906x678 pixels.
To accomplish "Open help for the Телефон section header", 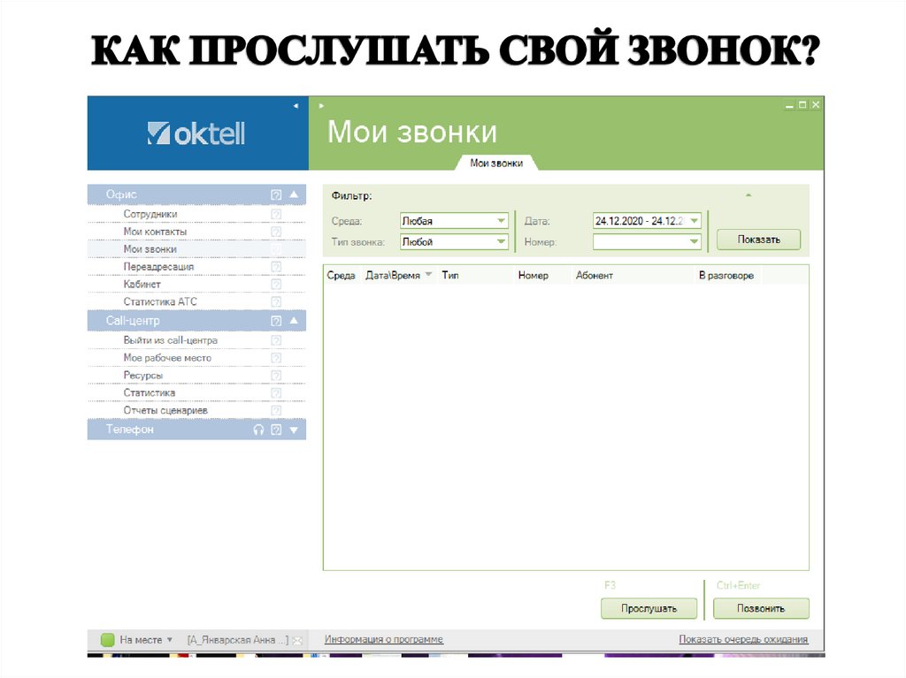I will pos(276,430).
